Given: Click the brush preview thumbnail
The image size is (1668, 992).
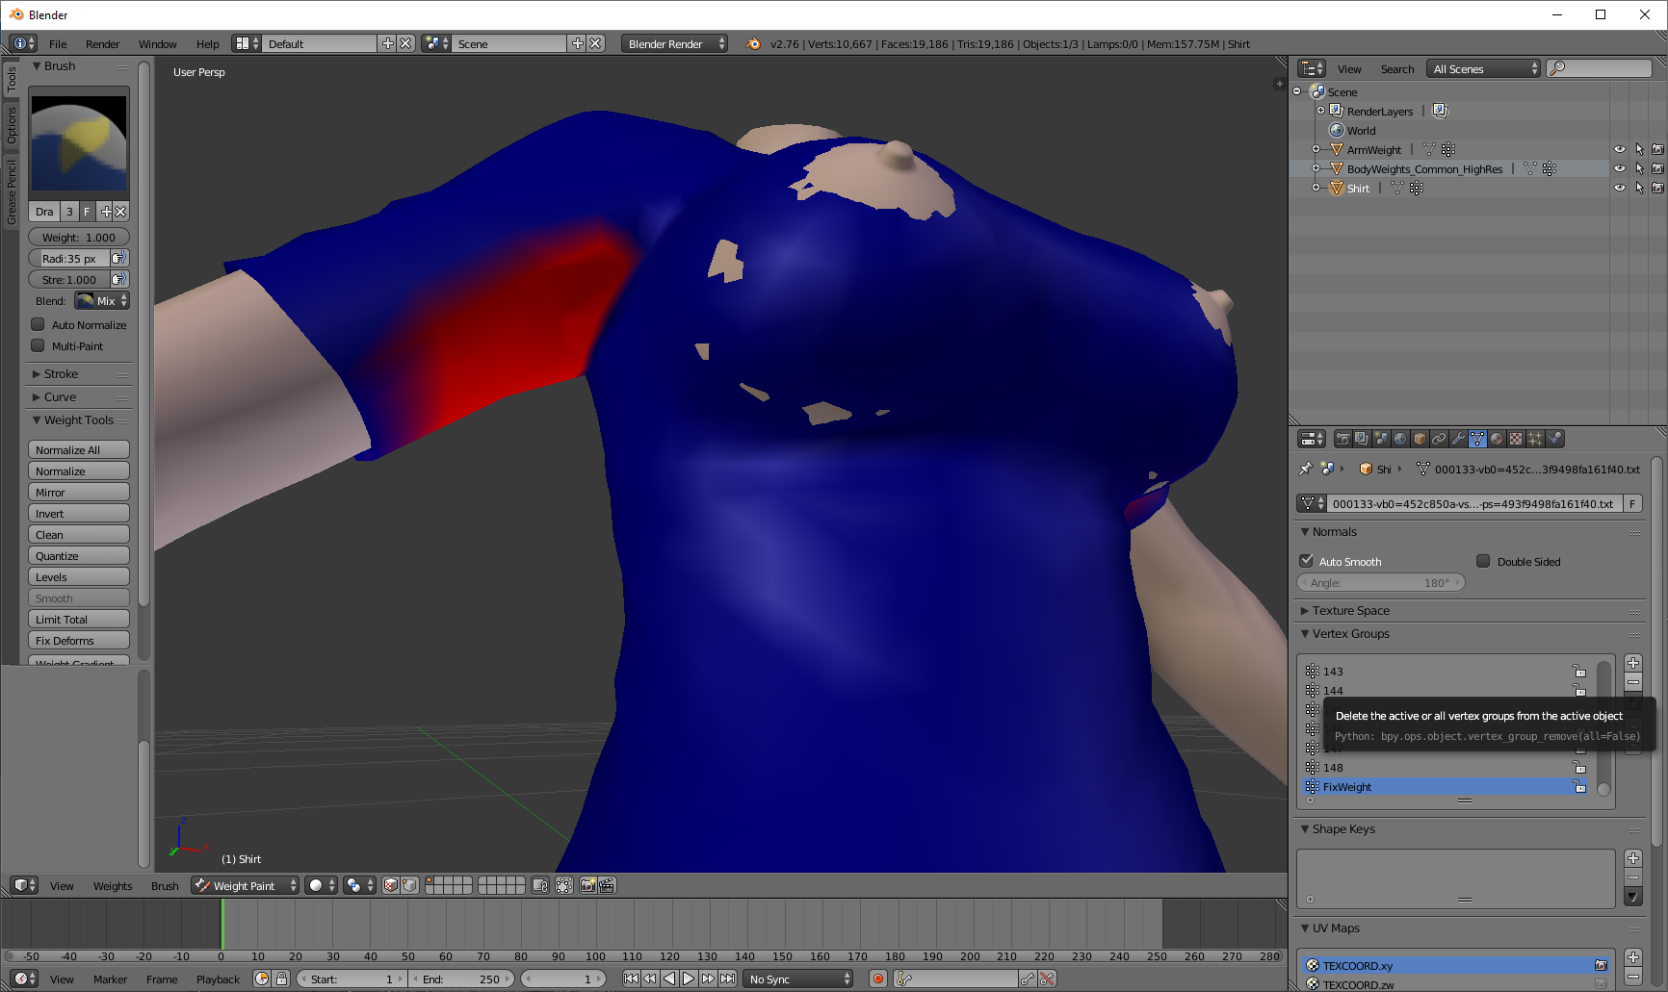Looking at the screenshot, I should [x=79, y=142].
